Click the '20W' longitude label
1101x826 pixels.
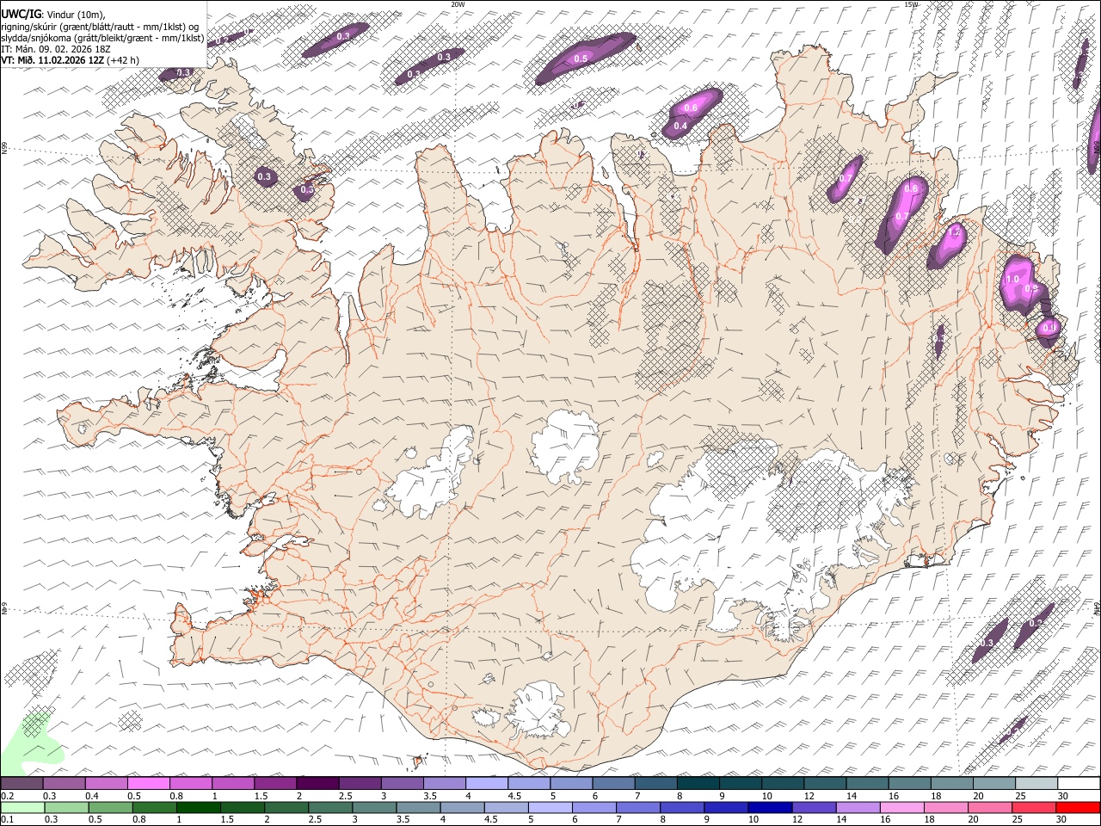pyautogui.click(x=458, y=4)
